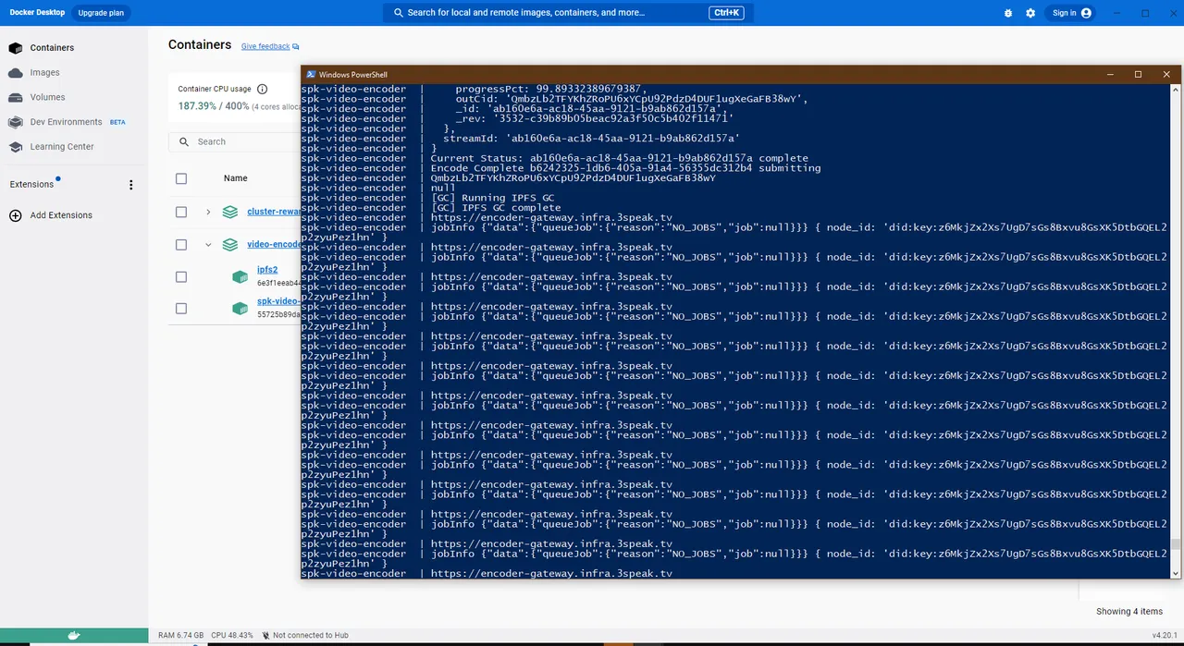Click the spk-video container icon
Image resolution: width=1184 pixels, height=646 pixels.
coord(240,308)
